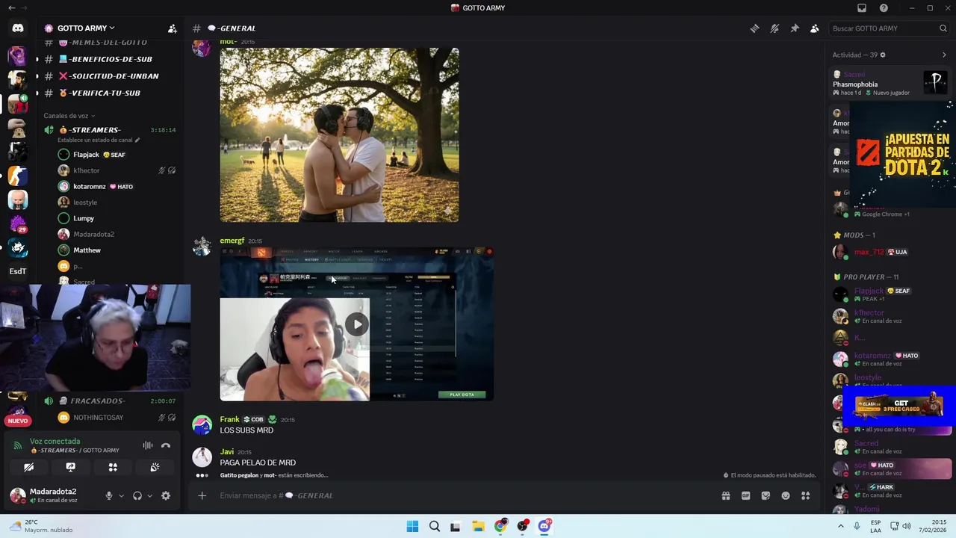
Task: Open Activity settings gear next to Actividad
Action: coord(883,55)
